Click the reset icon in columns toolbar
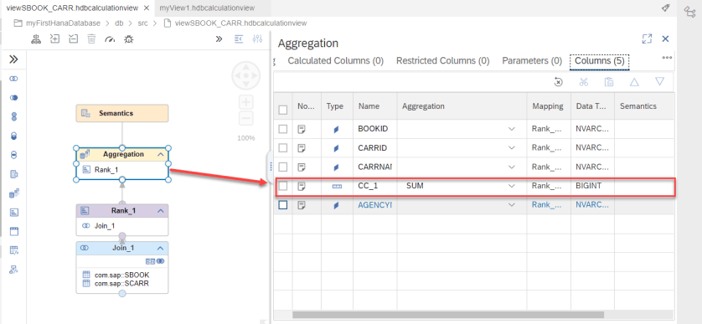Viewport: 702px width, 324px height. click(x=558, y=82)
